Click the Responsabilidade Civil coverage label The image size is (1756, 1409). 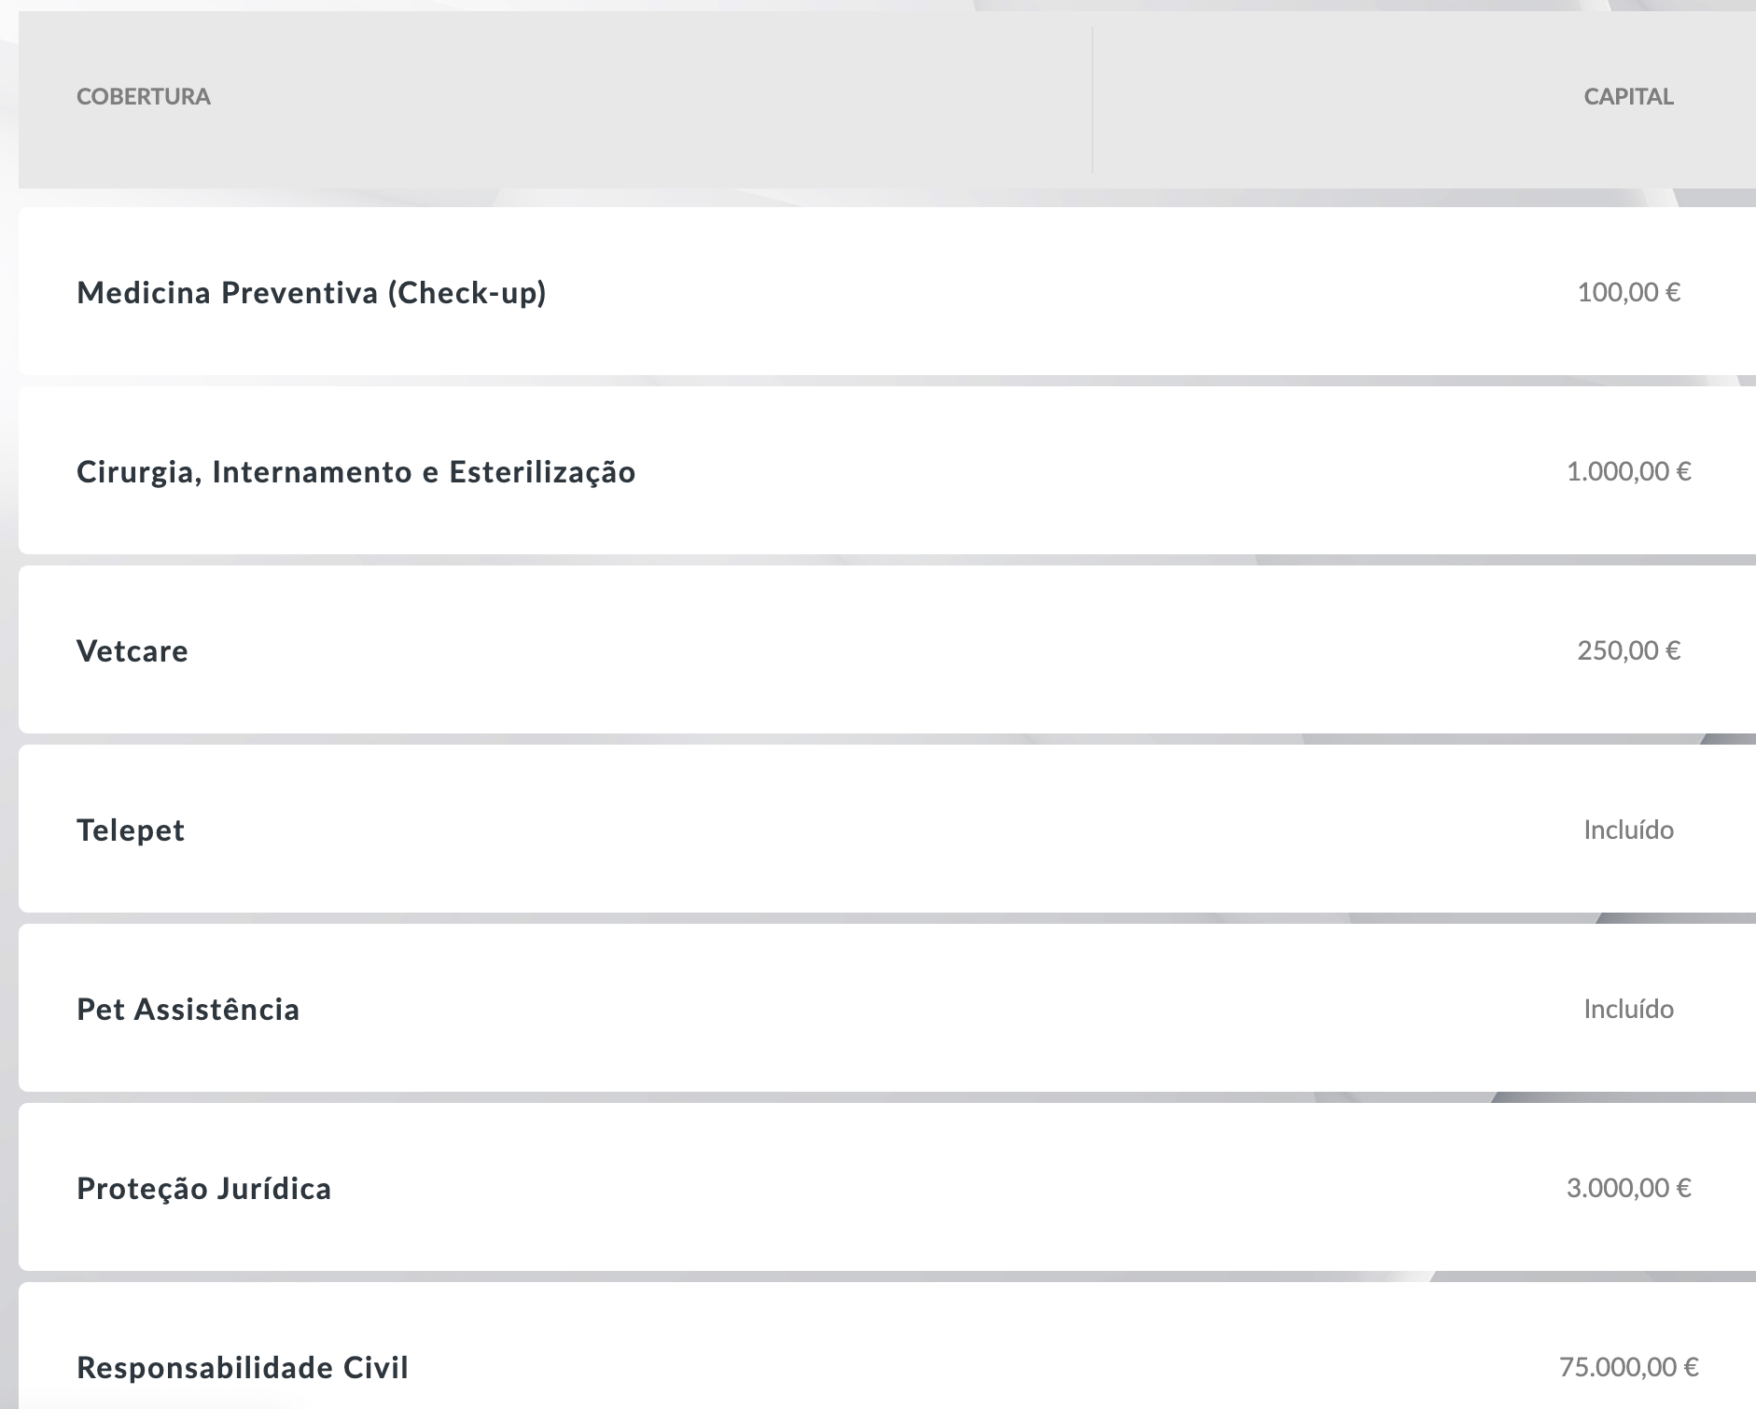(243, 1368)
